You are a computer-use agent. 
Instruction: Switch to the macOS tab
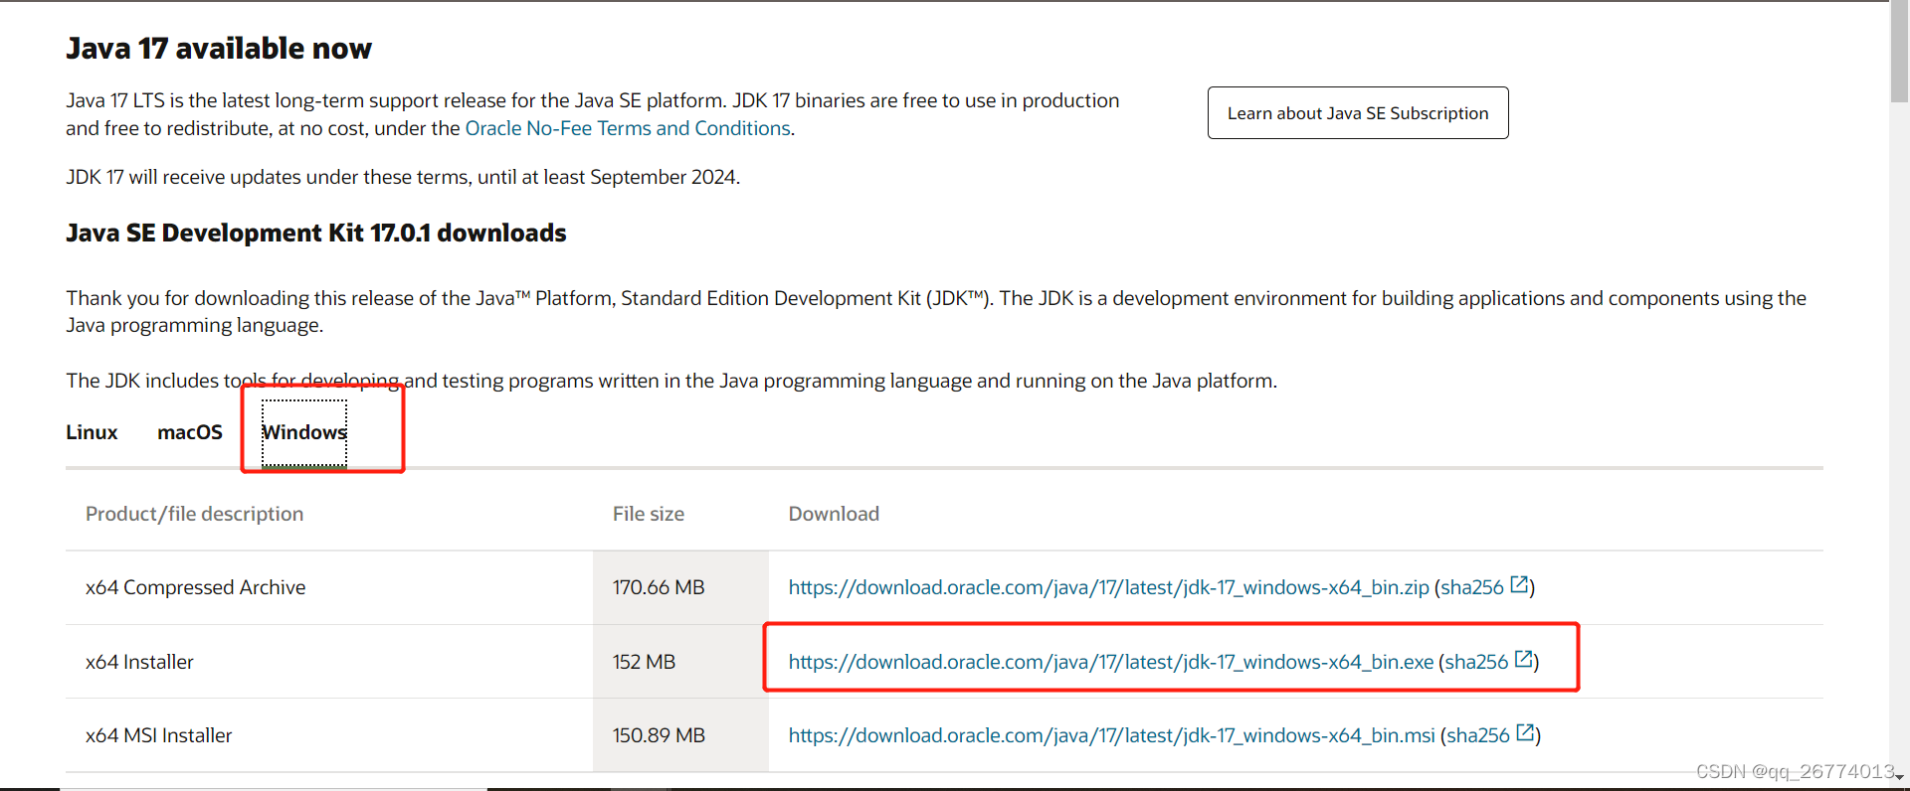click(190, 432)
